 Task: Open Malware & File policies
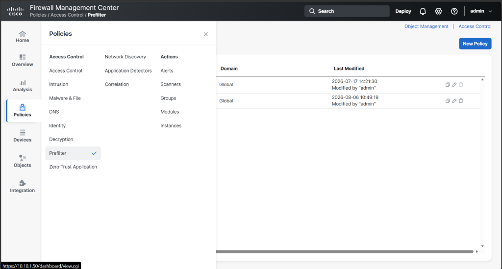pos(65,98)
